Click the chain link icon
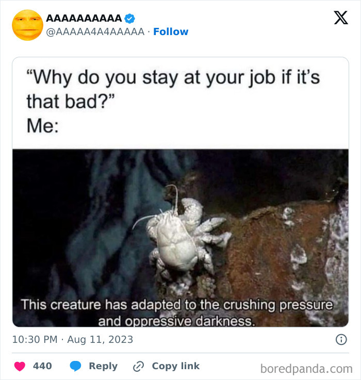Screen dimensions: 361x380 pyautogui.click(x=138, y=366)
